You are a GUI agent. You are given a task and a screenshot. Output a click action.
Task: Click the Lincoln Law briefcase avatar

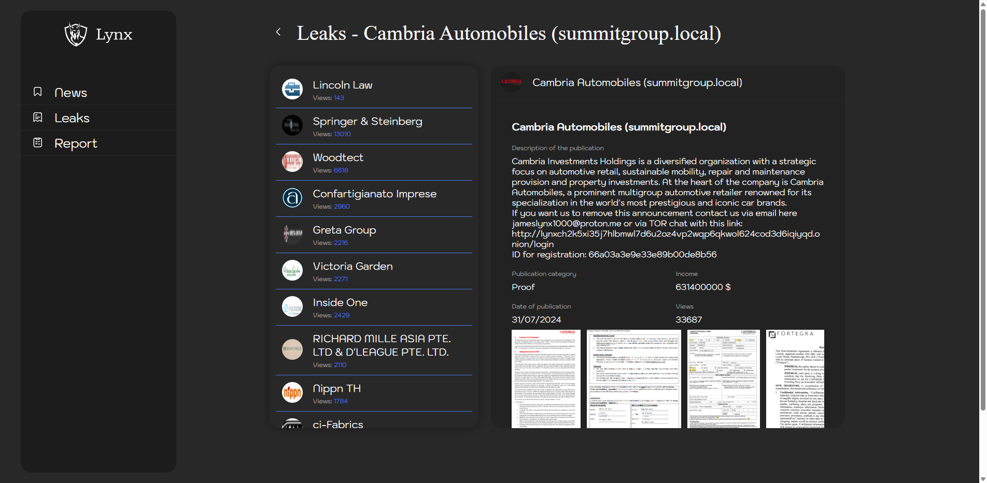[292, 90]
